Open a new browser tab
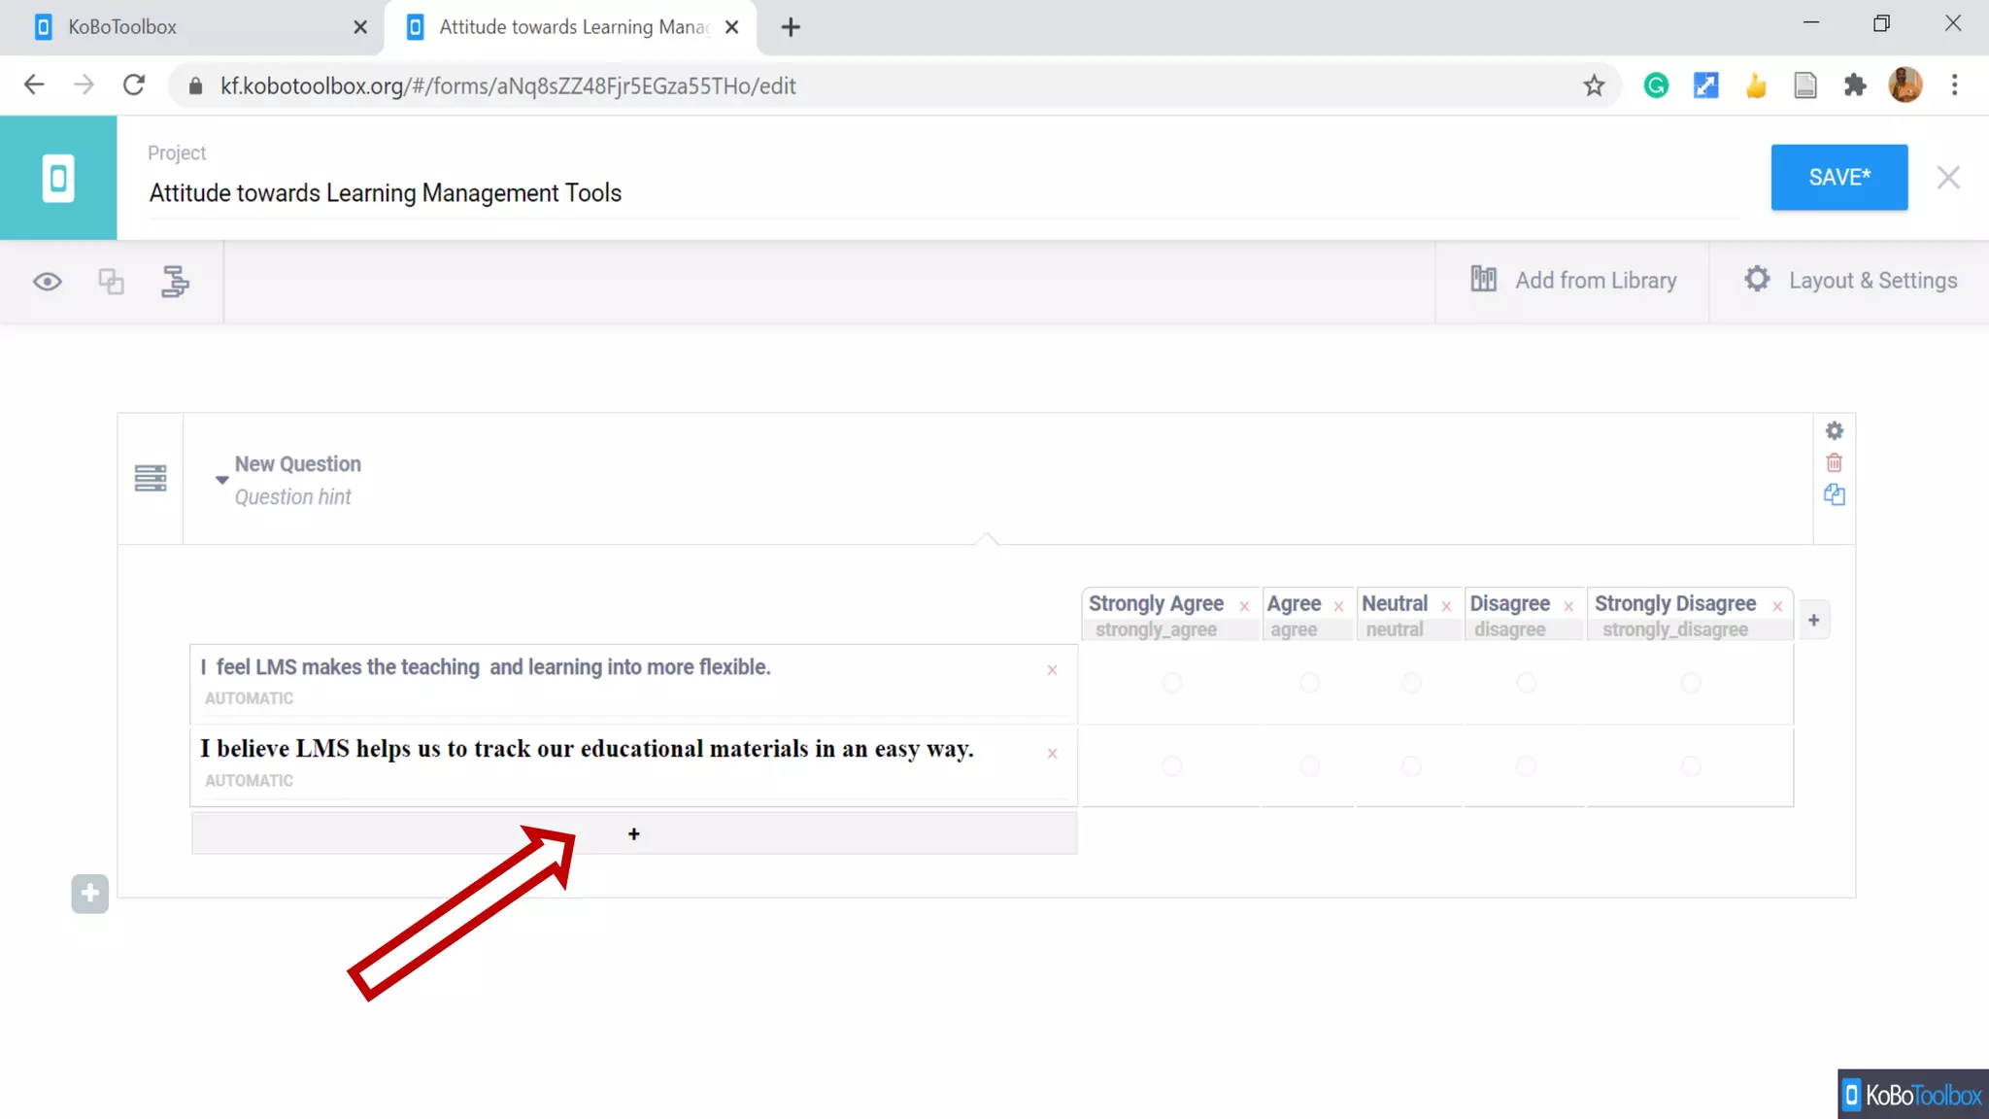1989x1119 pixels. coord(791,27)
